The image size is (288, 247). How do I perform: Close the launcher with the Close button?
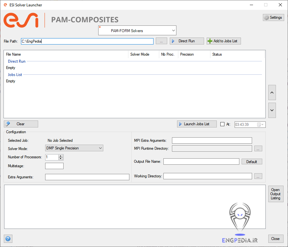276,239
